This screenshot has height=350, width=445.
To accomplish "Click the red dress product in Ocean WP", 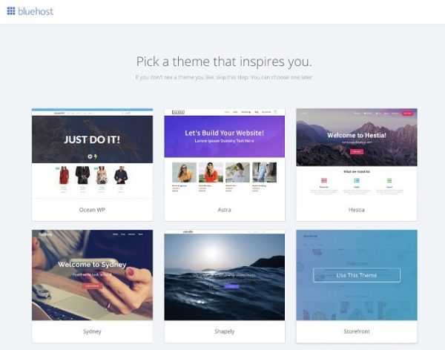I will click(64, 175).
